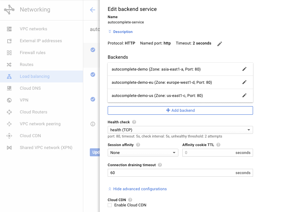Viewport: 294px width, 212px height.
Task: Select the VPN sidebar icon
Action: coord(9,100)
